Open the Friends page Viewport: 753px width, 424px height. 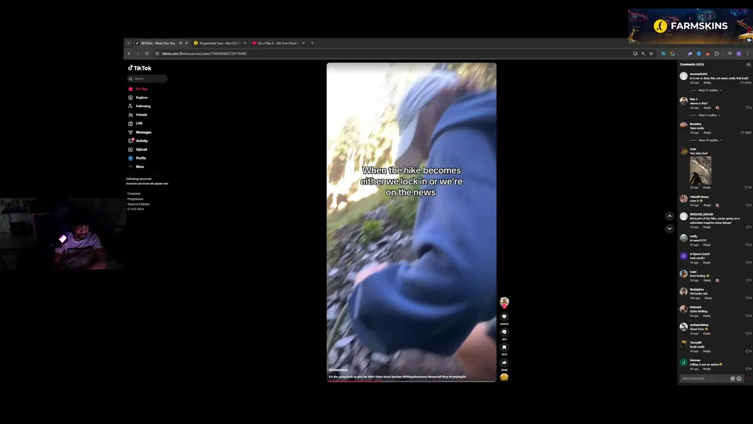(x=138, y=115)
